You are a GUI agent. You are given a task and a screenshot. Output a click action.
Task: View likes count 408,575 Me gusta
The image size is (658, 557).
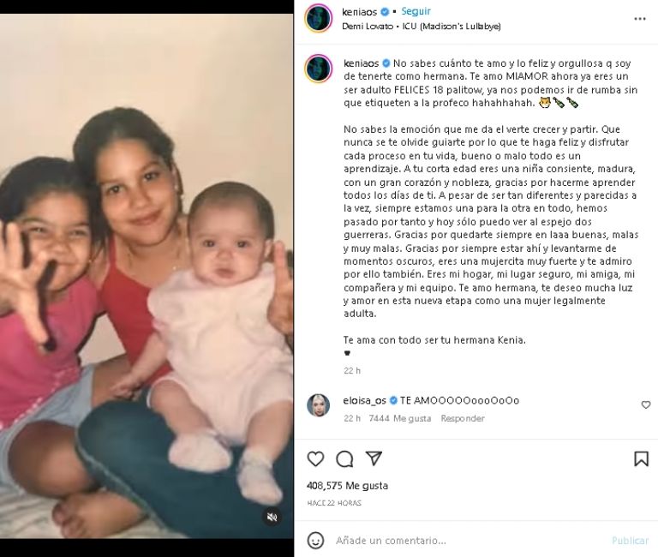click(x=348, y=486)
